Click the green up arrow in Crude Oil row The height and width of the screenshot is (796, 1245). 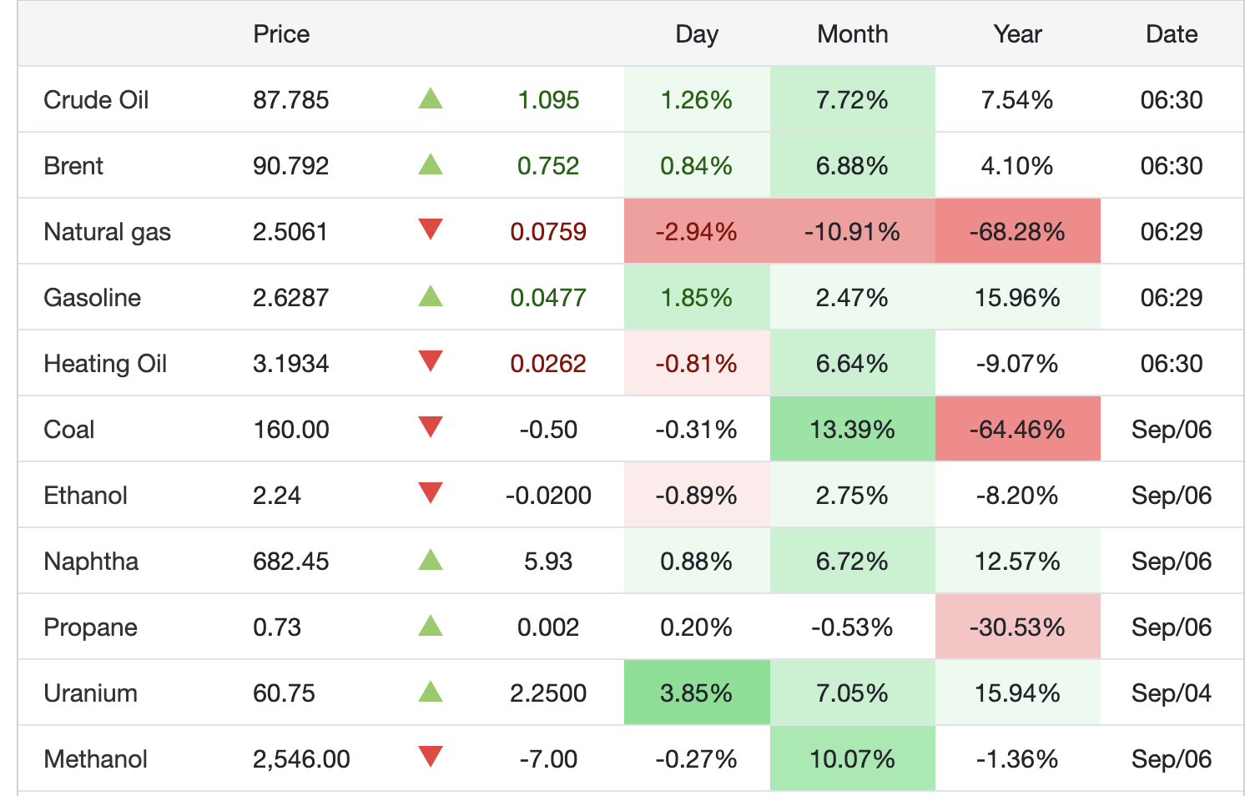[431, 98]
